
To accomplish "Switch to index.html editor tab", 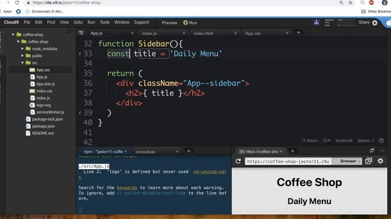I will pos(203,33).
